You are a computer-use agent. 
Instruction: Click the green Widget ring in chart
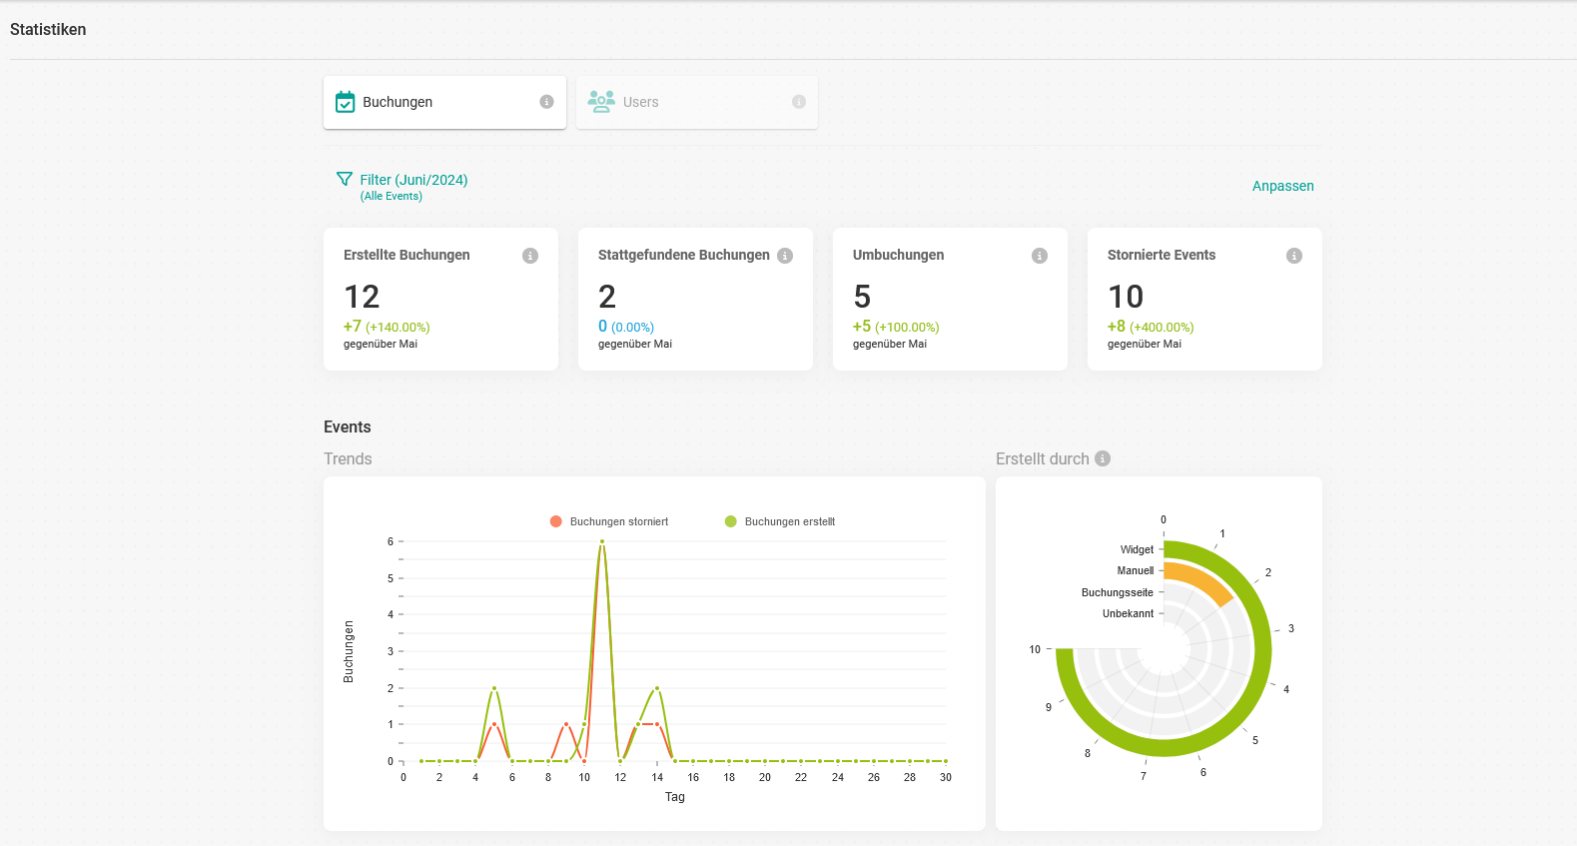1261,649
